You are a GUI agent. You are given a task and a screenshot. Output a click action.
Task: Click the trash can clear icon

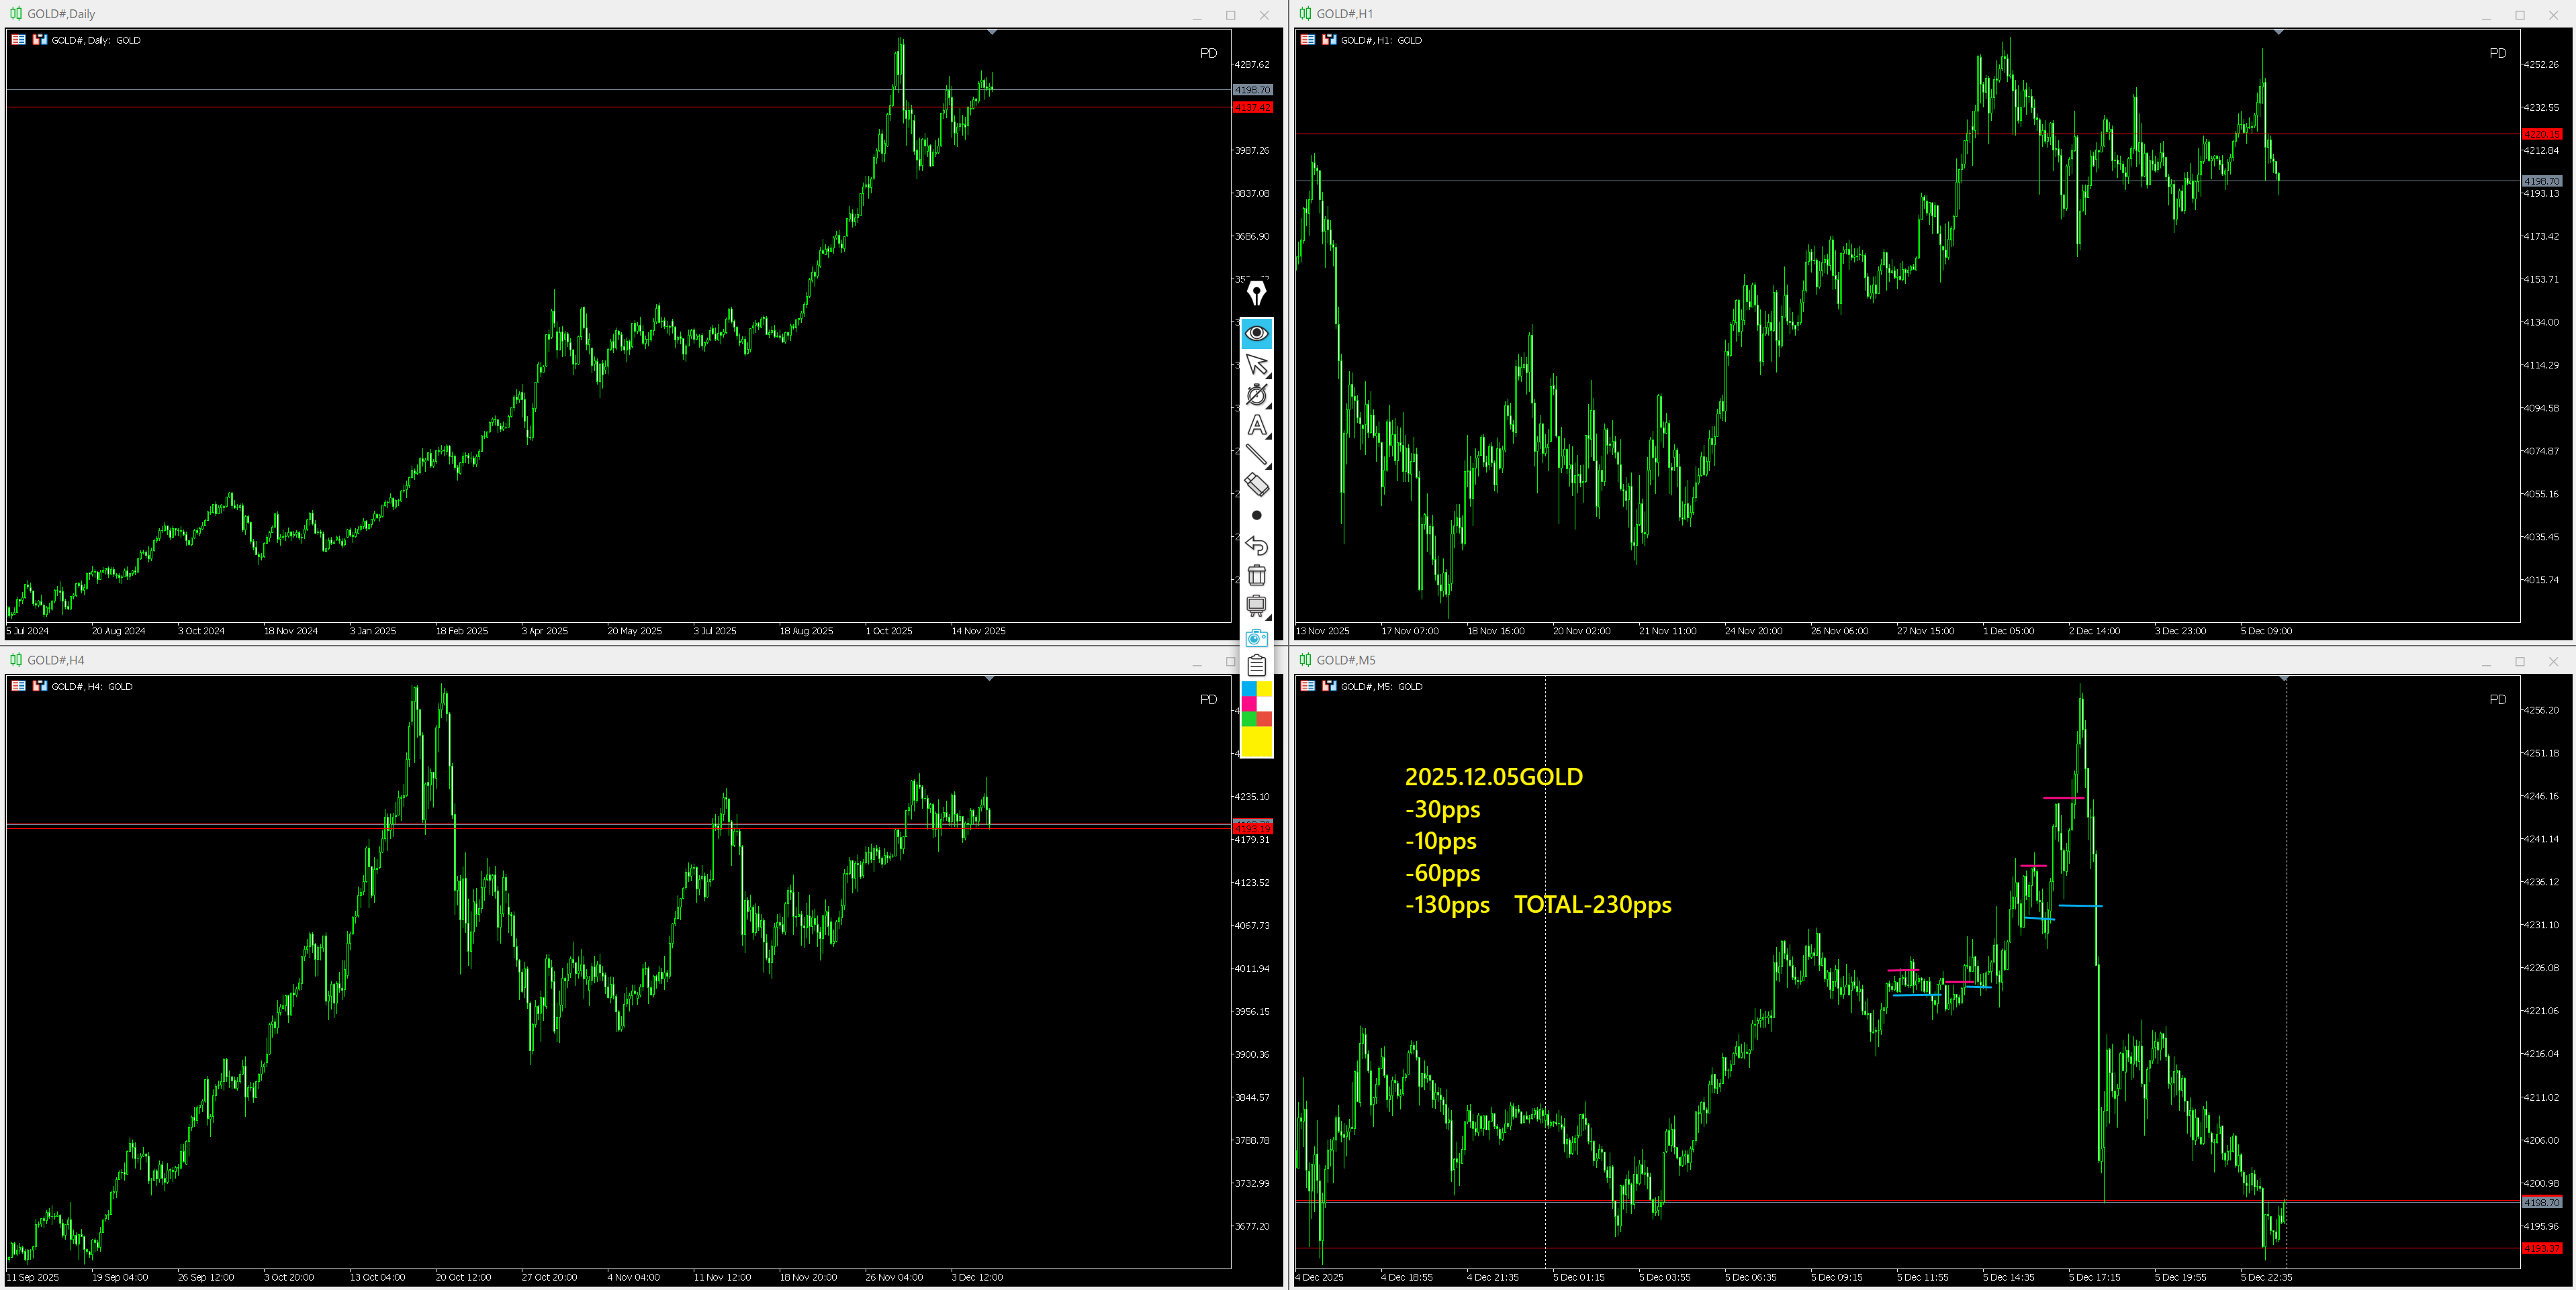[1256, 576]
